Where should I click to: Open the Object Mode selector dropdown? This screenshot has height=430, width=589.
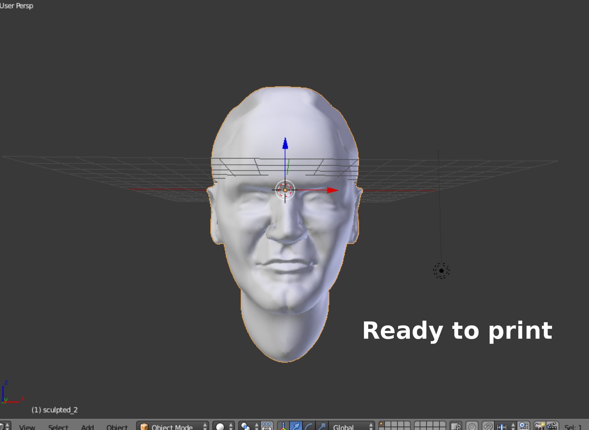pyautogui.click(x=172, y=426)
